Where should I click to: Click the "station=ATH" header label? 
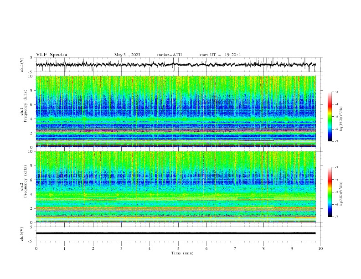pyautogui.click(x=169, y=55)
